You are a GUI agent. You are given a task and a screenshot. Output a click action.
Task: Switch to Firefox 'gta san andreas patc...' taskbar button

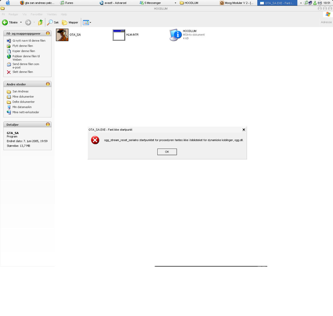37,3
